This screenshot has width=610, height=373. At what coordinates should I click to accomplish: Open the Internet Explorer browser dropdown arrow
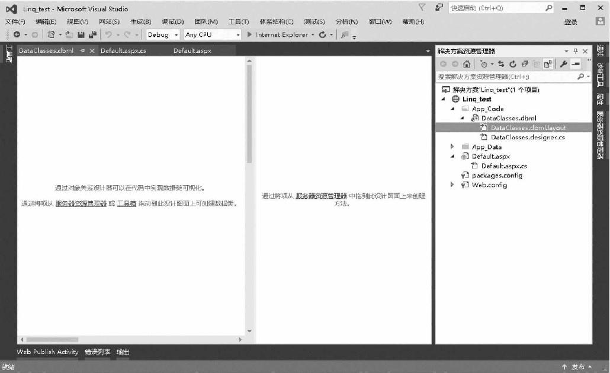(313, 34)
